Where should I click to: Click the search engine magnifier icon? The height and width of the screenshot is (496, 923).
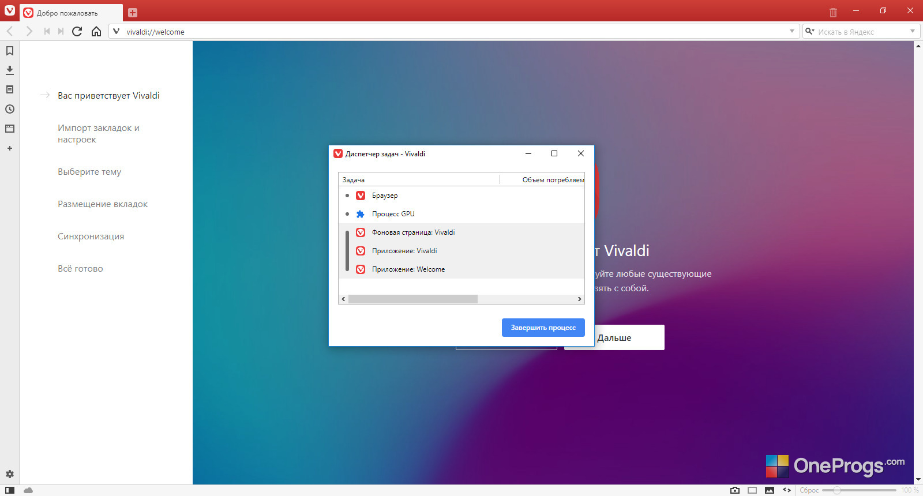tap(810, 31)
